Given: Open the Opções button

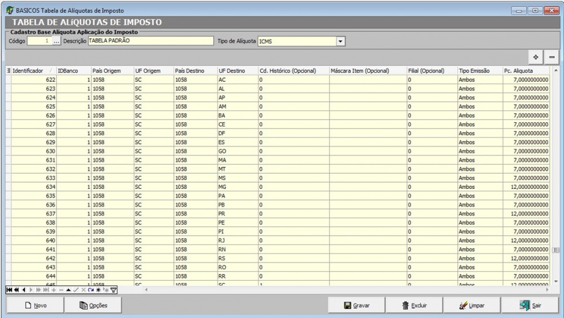Looking at the screenshot, I should pos(93,306).
